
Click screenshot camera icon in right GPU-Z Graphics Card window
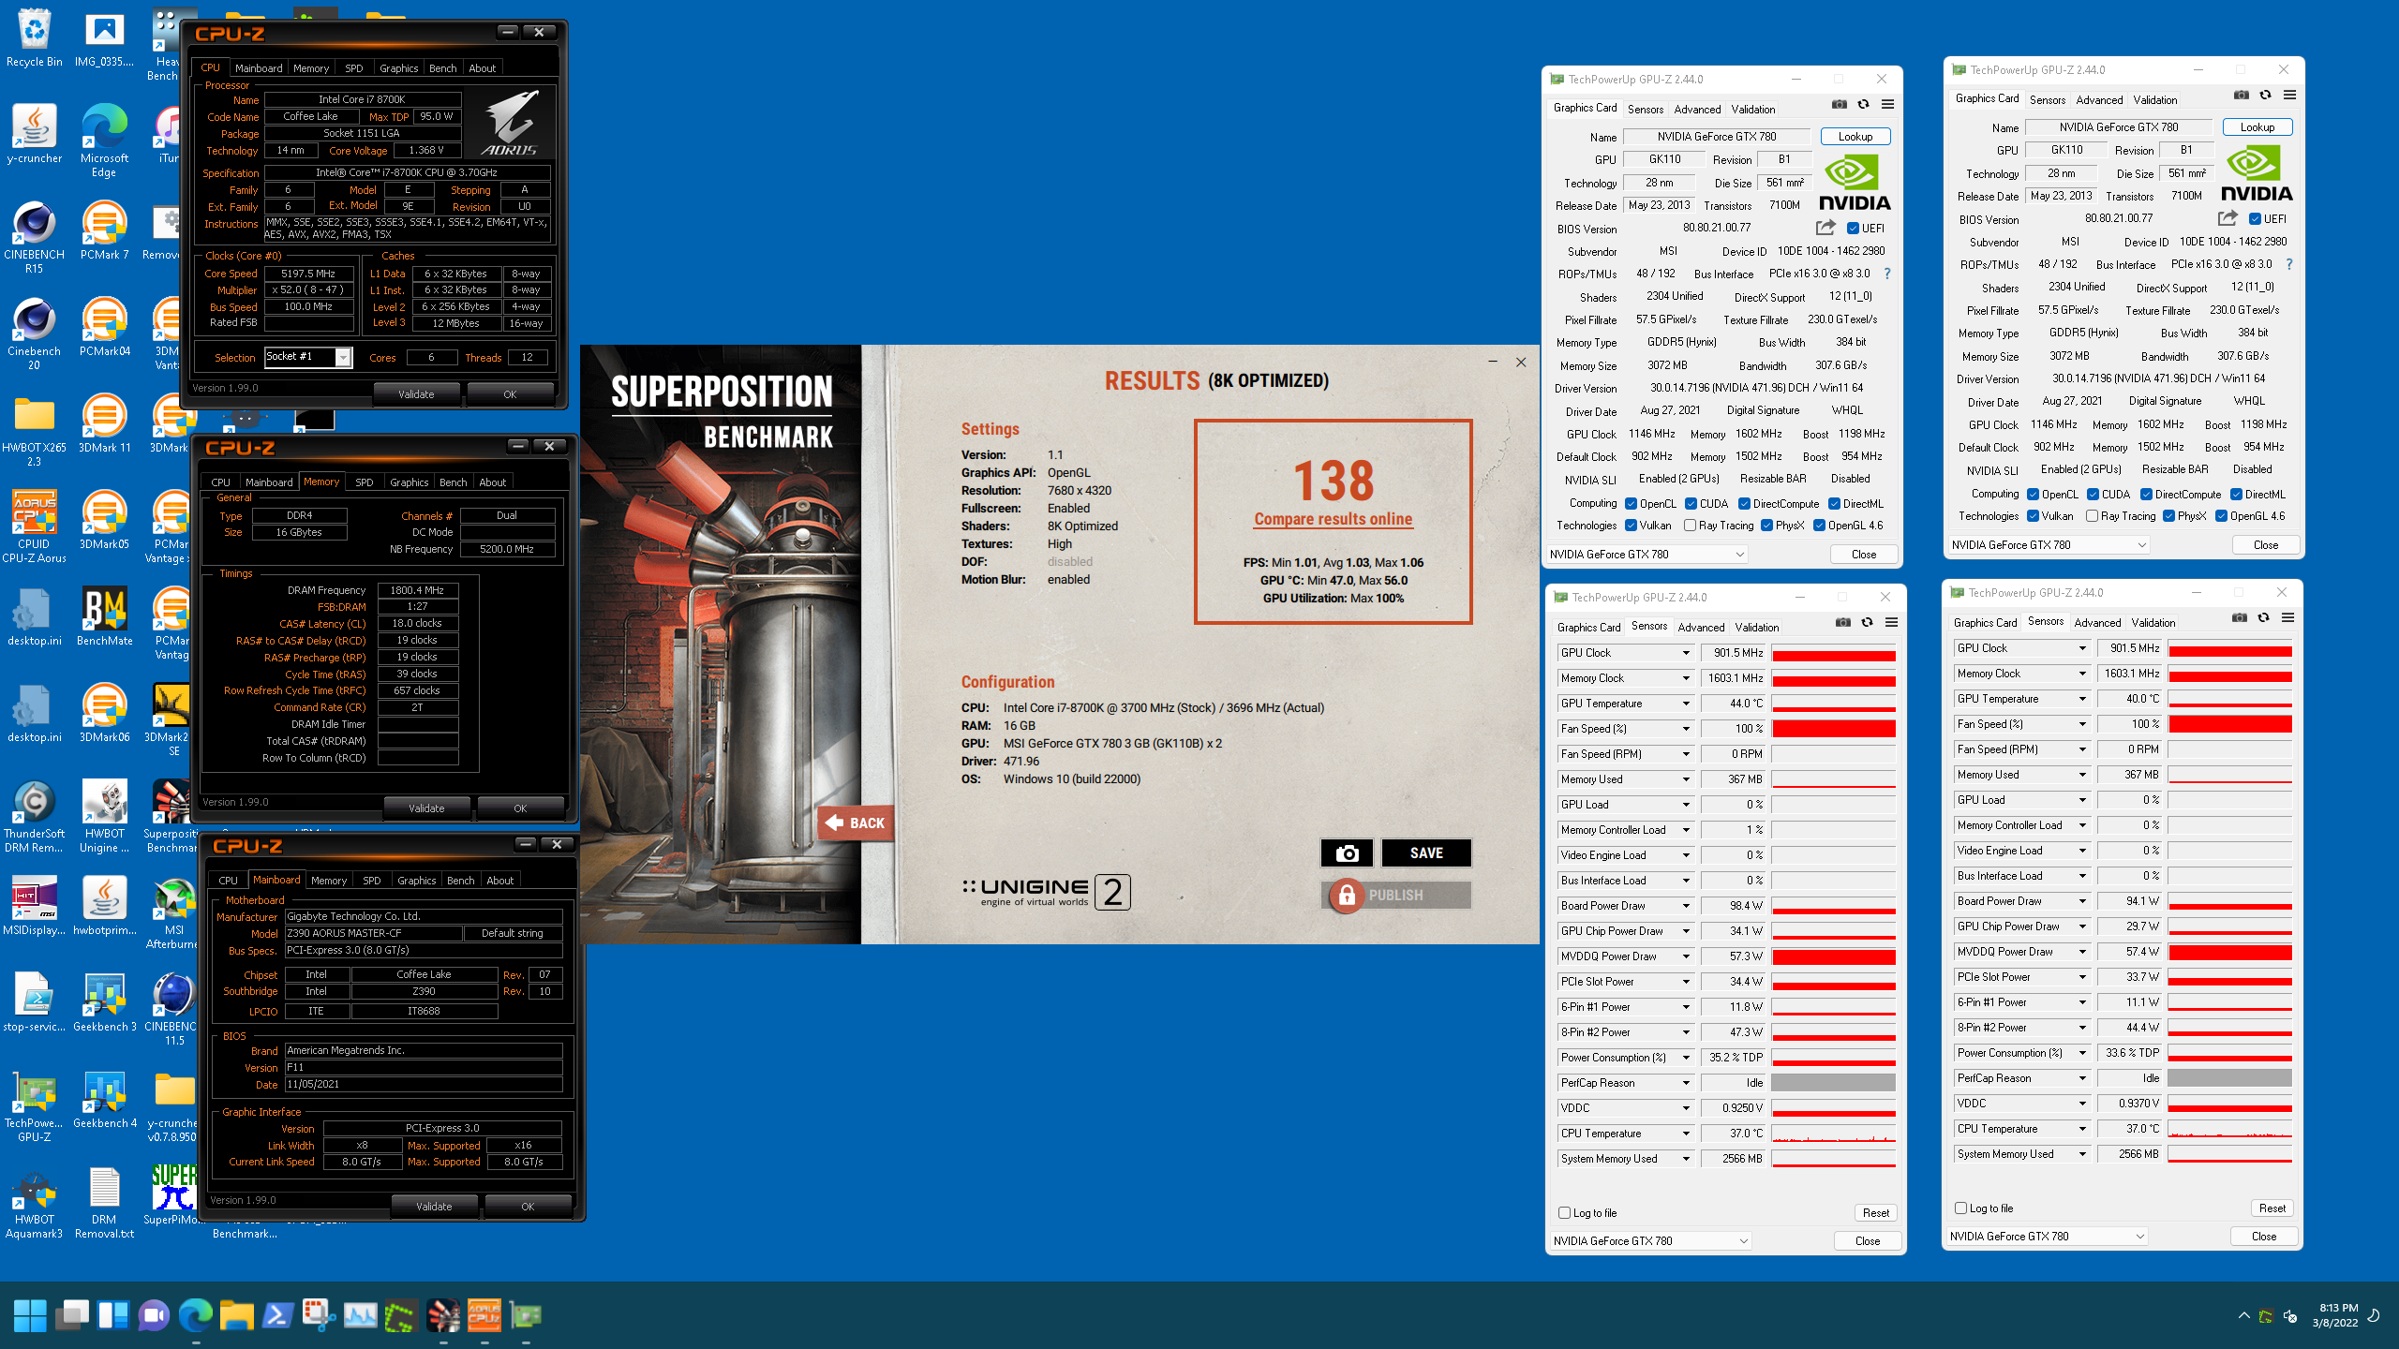pos(2242,95)
